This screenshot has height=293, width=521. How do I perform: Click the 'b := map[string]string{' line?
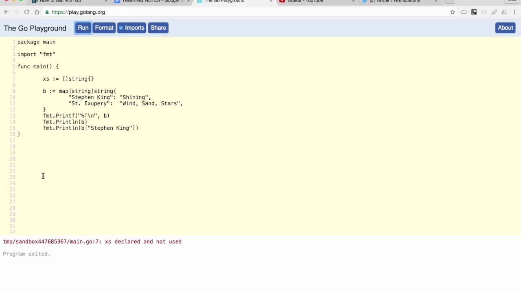pos(79,91)
